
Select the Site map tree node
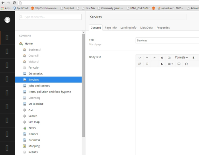[x=34, y=122]
